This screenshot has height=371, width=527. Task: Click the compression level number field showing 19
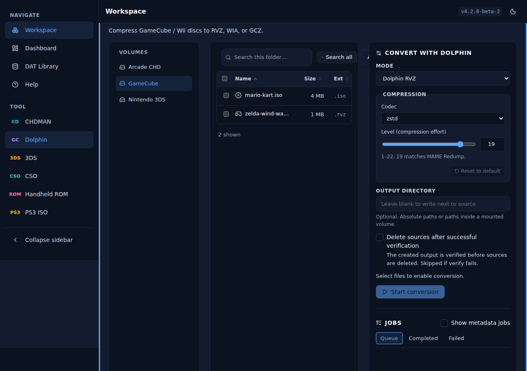tap(492, 144)
